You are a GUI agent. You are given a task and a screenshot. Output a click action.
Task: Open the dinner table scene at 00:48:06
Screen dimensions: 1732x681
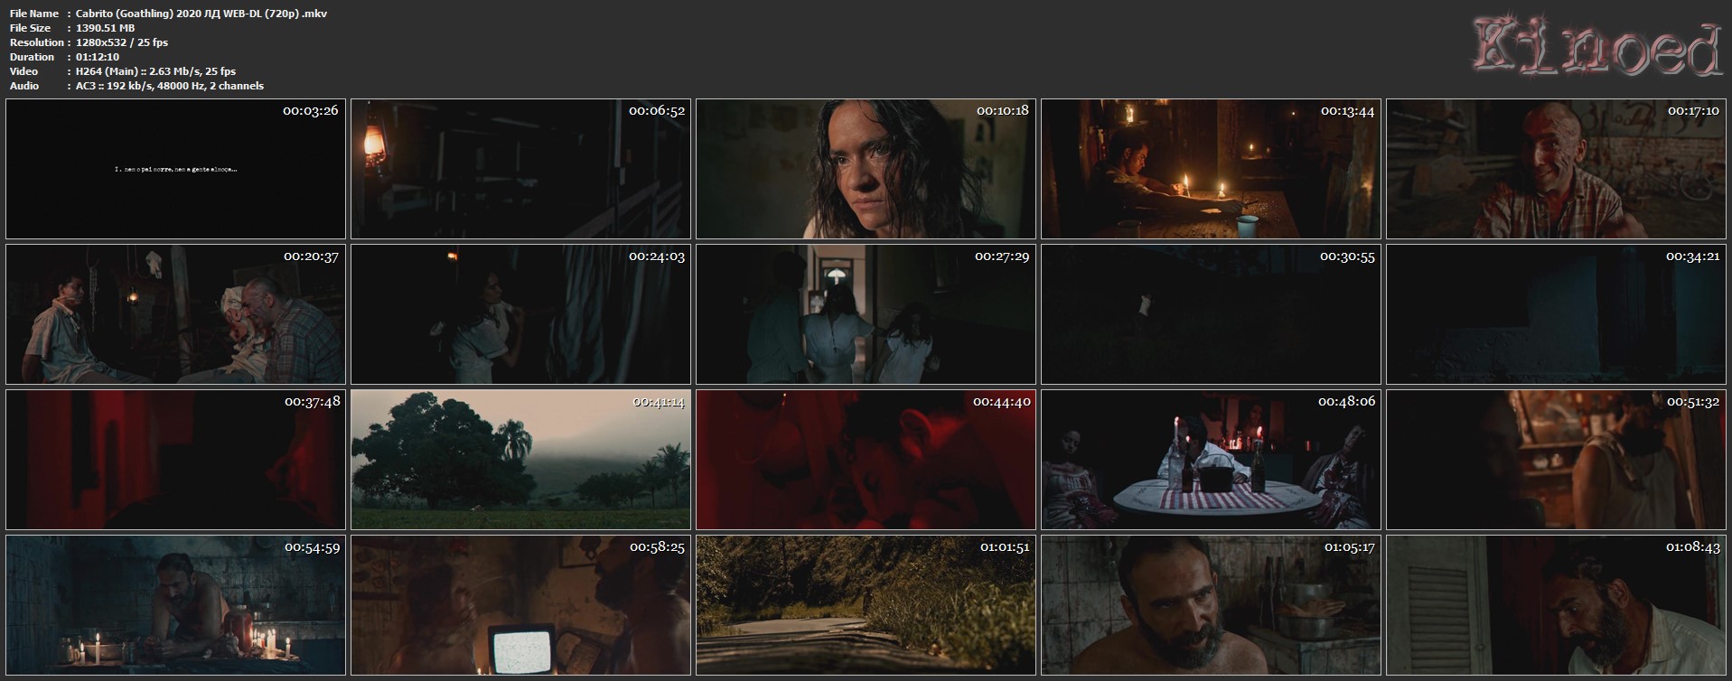click(x=1211, y=459)
